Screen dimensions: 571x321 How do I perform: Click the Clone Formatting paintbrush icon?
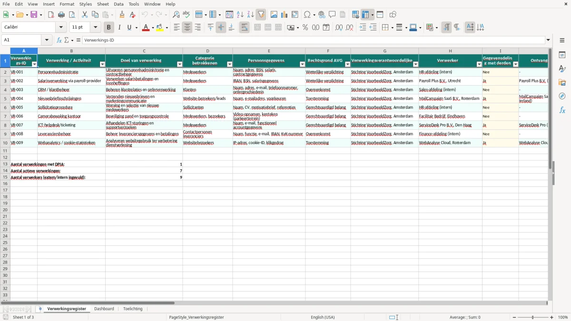coord(122,15)
